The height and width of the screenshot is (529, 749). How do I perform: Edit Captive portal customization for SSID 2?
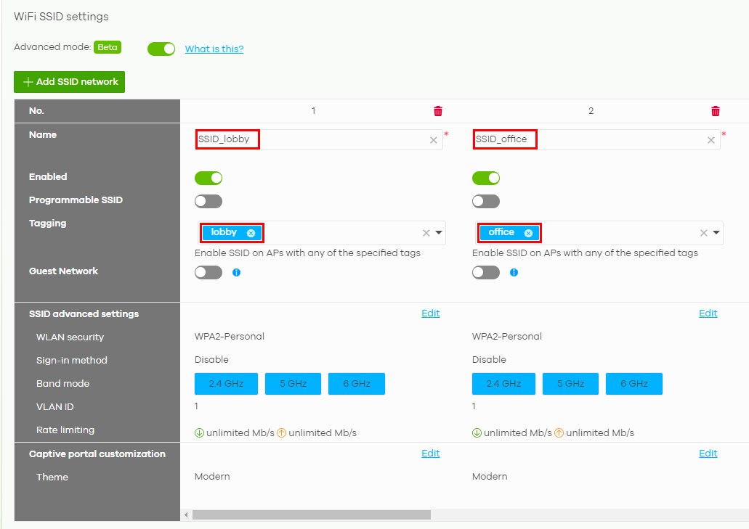(x=708, y=454)
